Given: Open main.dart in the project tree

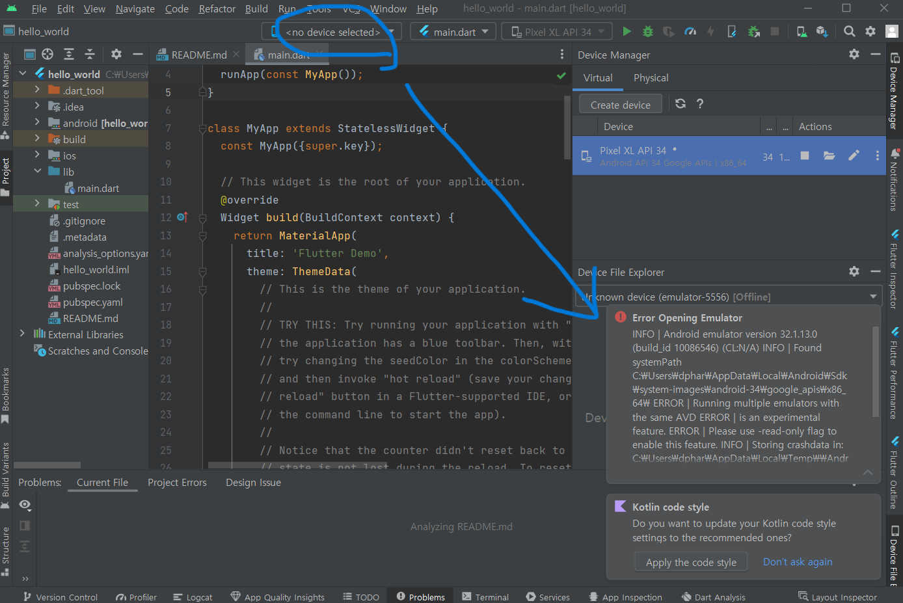Looking at the screenshot, I should point(98,188).
